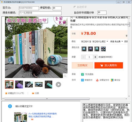Click inside the review text box at bottom right
This screenshot has width=132, height=122.
tap(106, 112)
